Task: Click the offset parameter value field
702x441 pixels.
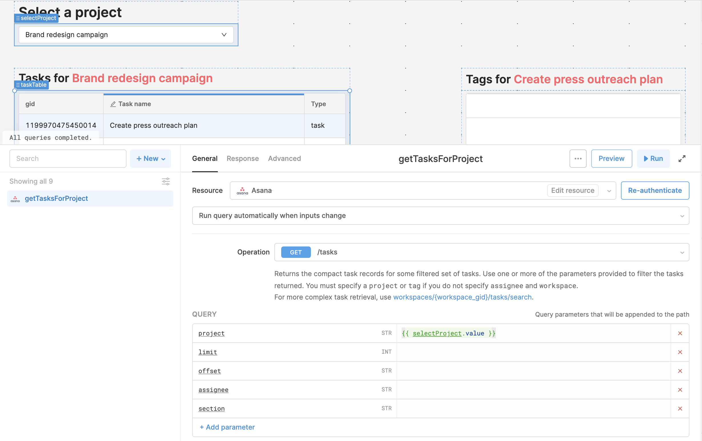Action: coord(534,371)
